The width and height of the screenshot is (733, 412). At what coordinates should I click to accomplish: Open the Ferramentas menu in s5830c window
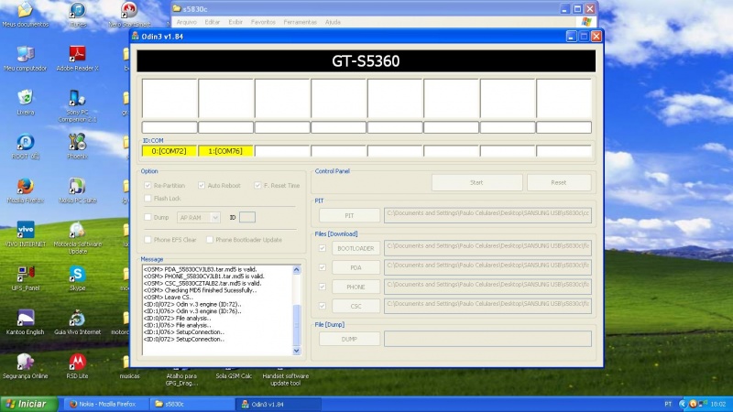pos(300,22)
